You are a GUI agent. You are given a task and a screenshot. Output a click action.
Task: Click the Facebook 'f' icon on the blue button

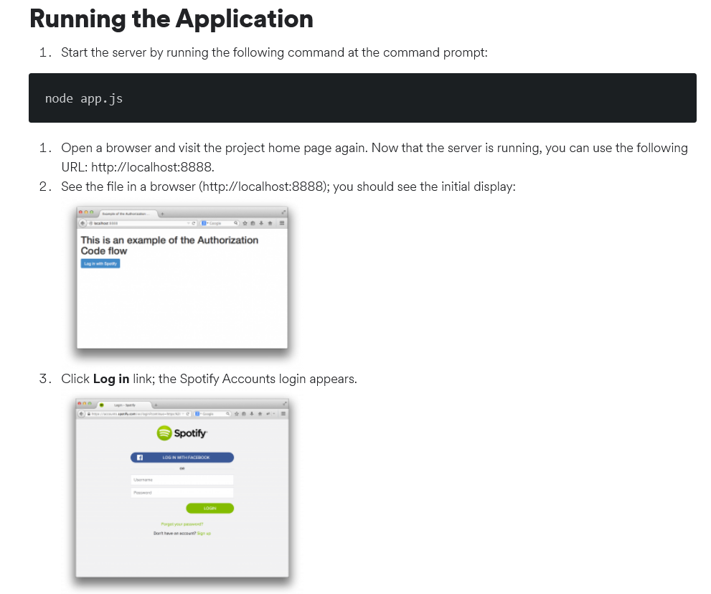[140, 458]
